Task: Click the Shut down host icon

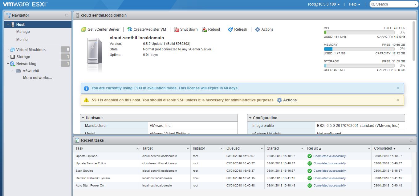Action: (x=177, y=29)
